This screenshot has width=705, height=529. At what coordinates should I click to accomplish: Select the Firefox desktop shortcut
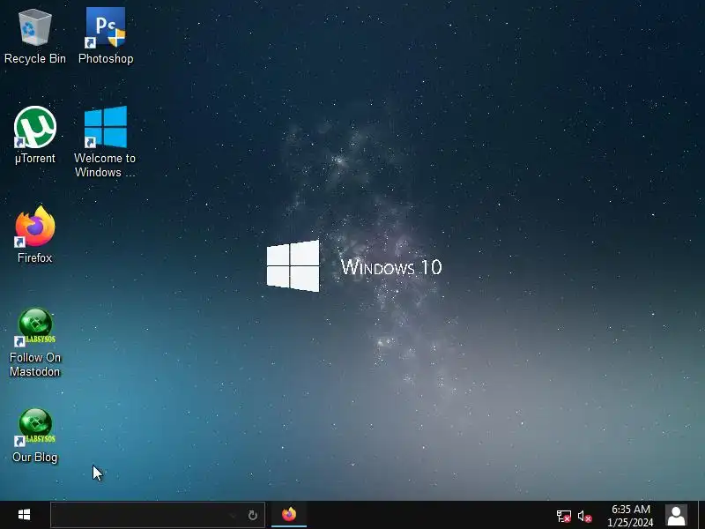click(35, 235)
